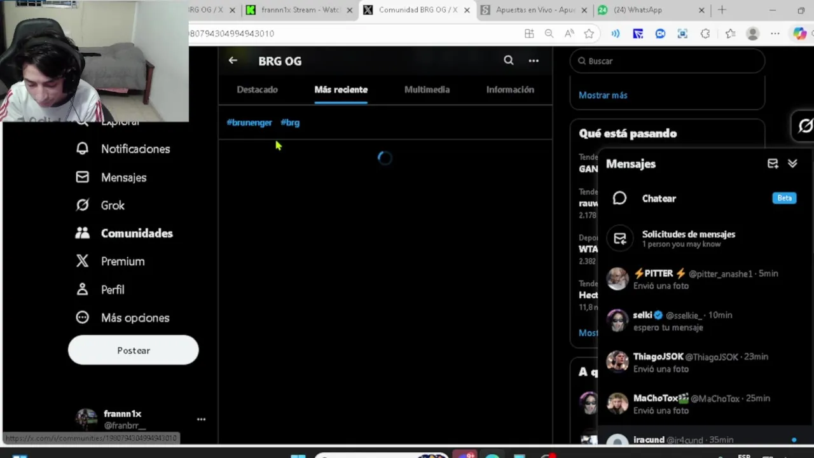The height and width of the screenshot is (458, 814).
Task: Open the screenshot capture extension icon
Action: click(x=682, y=34)
